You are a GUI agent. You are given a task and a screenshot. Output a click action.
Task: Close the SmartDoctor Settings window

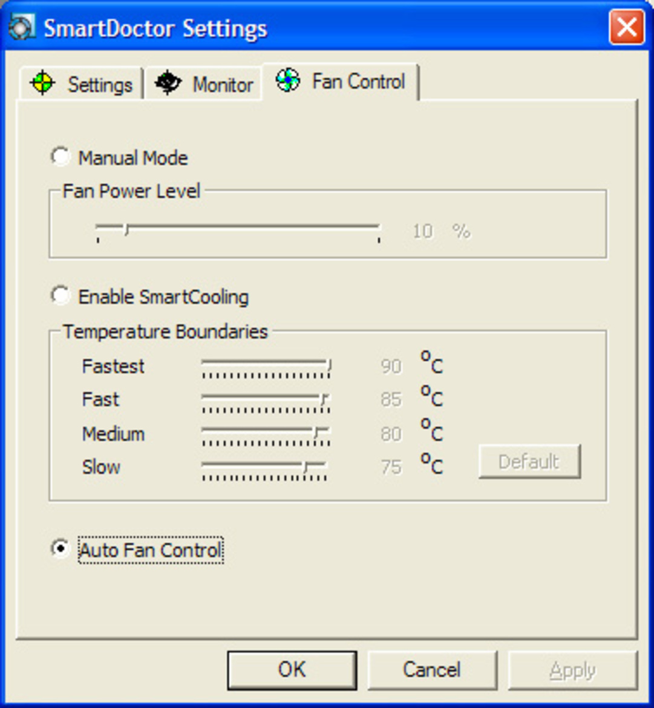[x=626, y=28]
